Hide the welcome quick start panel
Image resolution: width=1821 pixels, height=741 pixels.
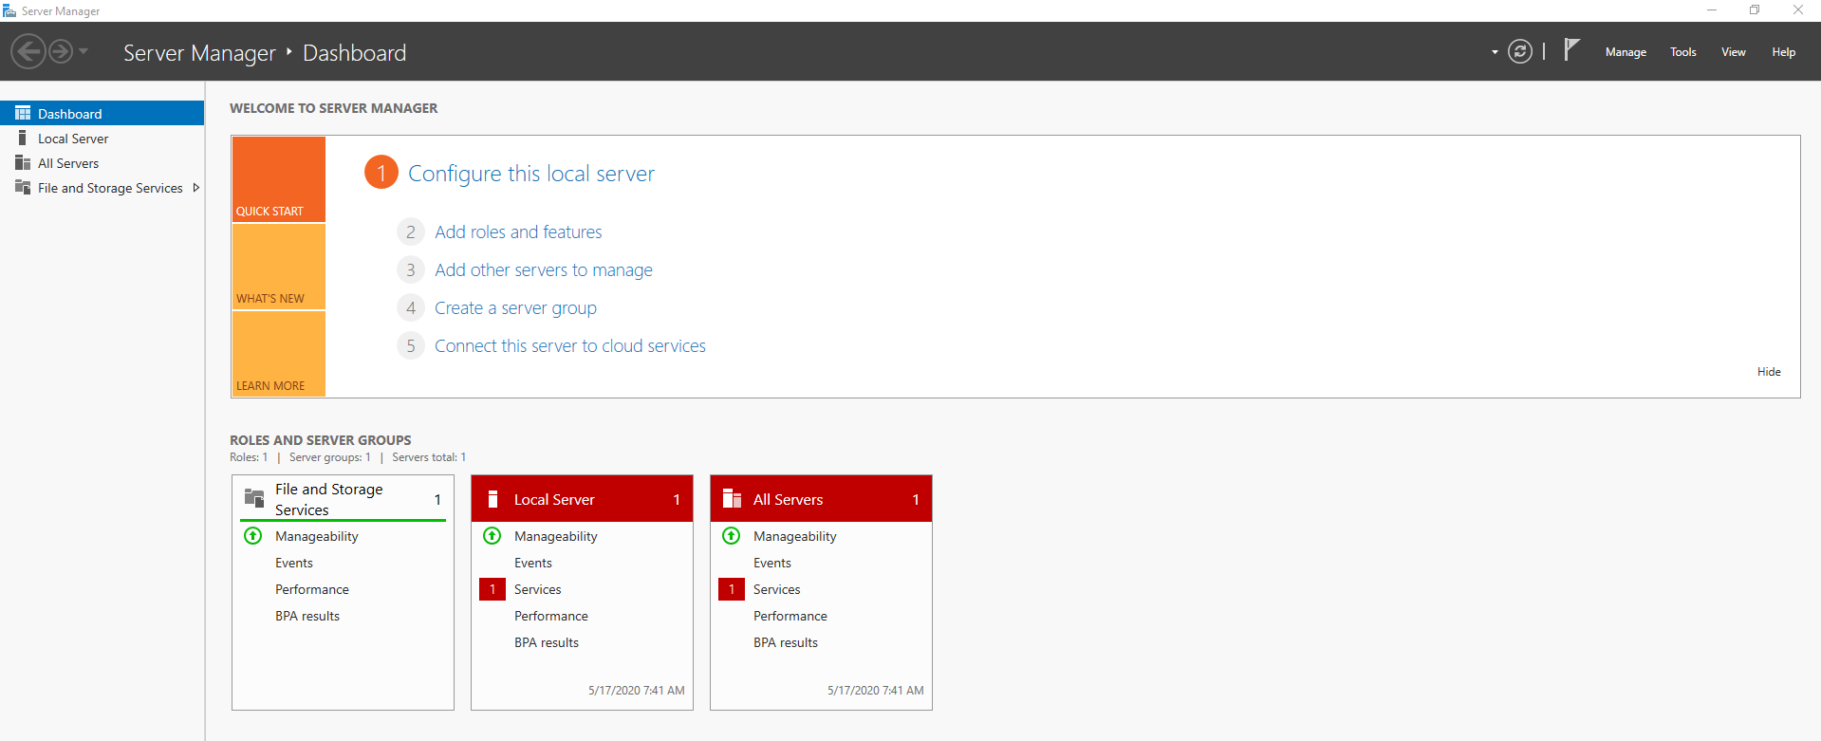(1769, 372)
